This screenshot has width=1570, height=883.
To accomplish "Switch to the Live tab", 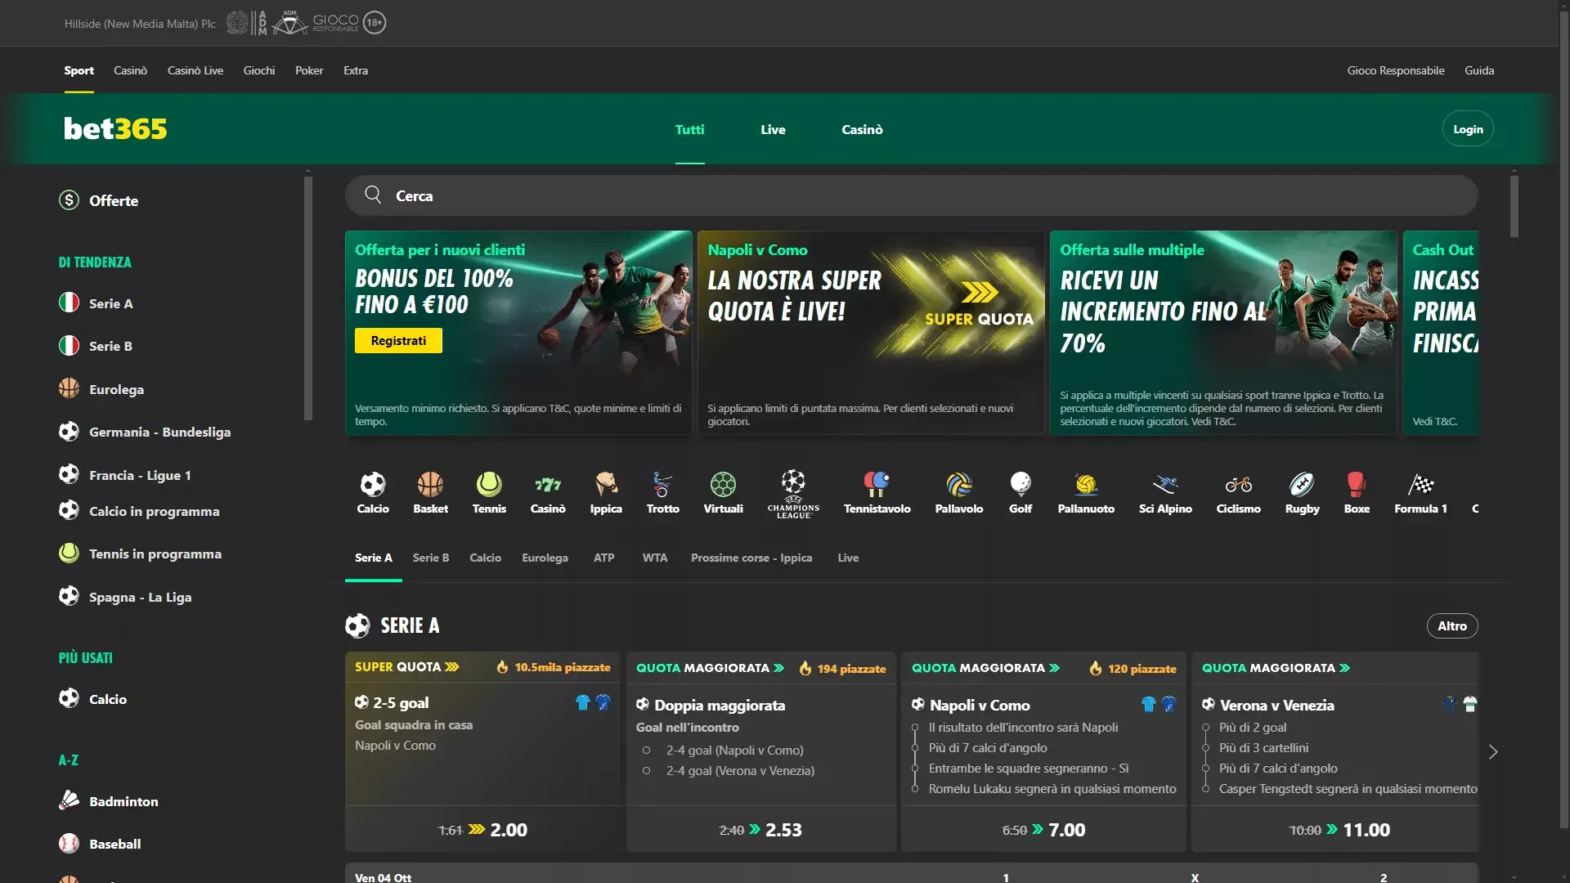I will (772, 129).
